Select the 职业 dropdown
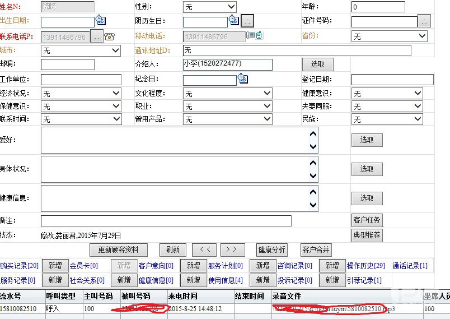450x319 pixels. [228, 106]
